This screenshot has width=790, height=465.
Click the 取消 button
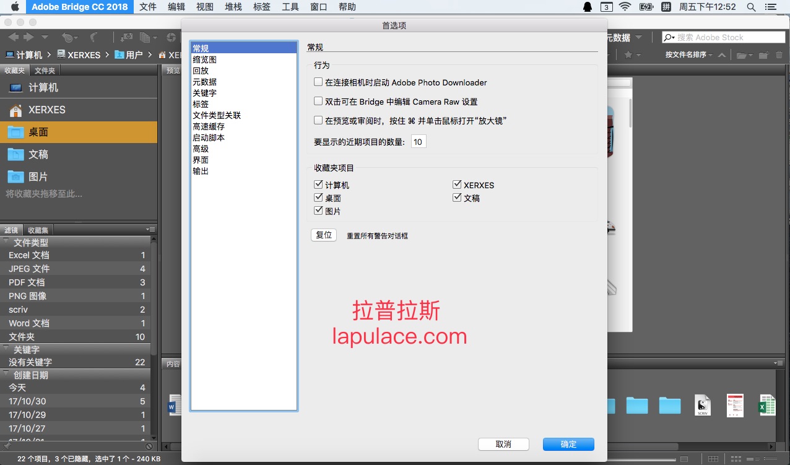coord(503,444)
